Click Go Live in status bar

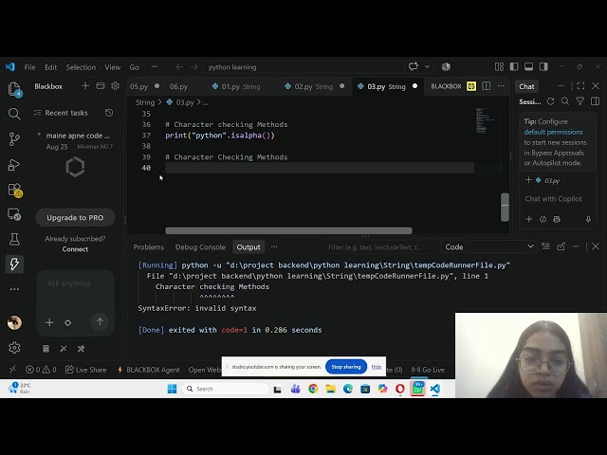click(428, 370)
